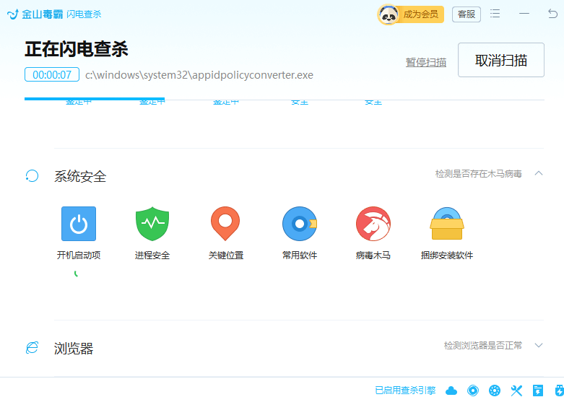
Task: Open the hamburger main menu
Action: pyautogui.click(x=495, y=14)
